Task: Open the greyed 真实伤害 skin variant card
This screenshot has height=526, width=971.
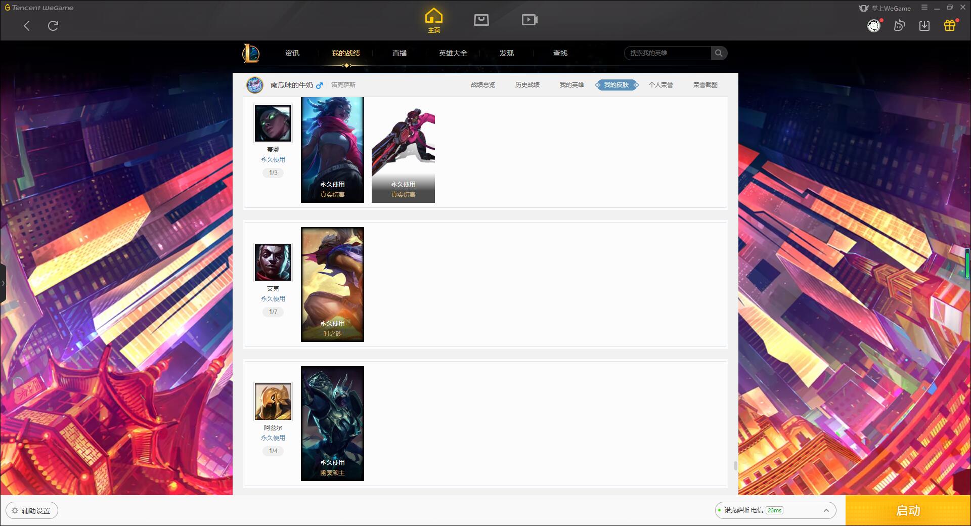Action: click(403, 150)
